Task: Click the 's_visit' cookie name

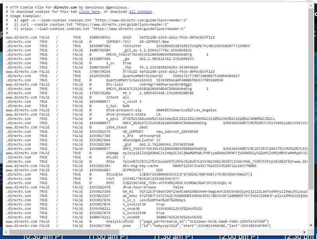Action: pos(130,102)
